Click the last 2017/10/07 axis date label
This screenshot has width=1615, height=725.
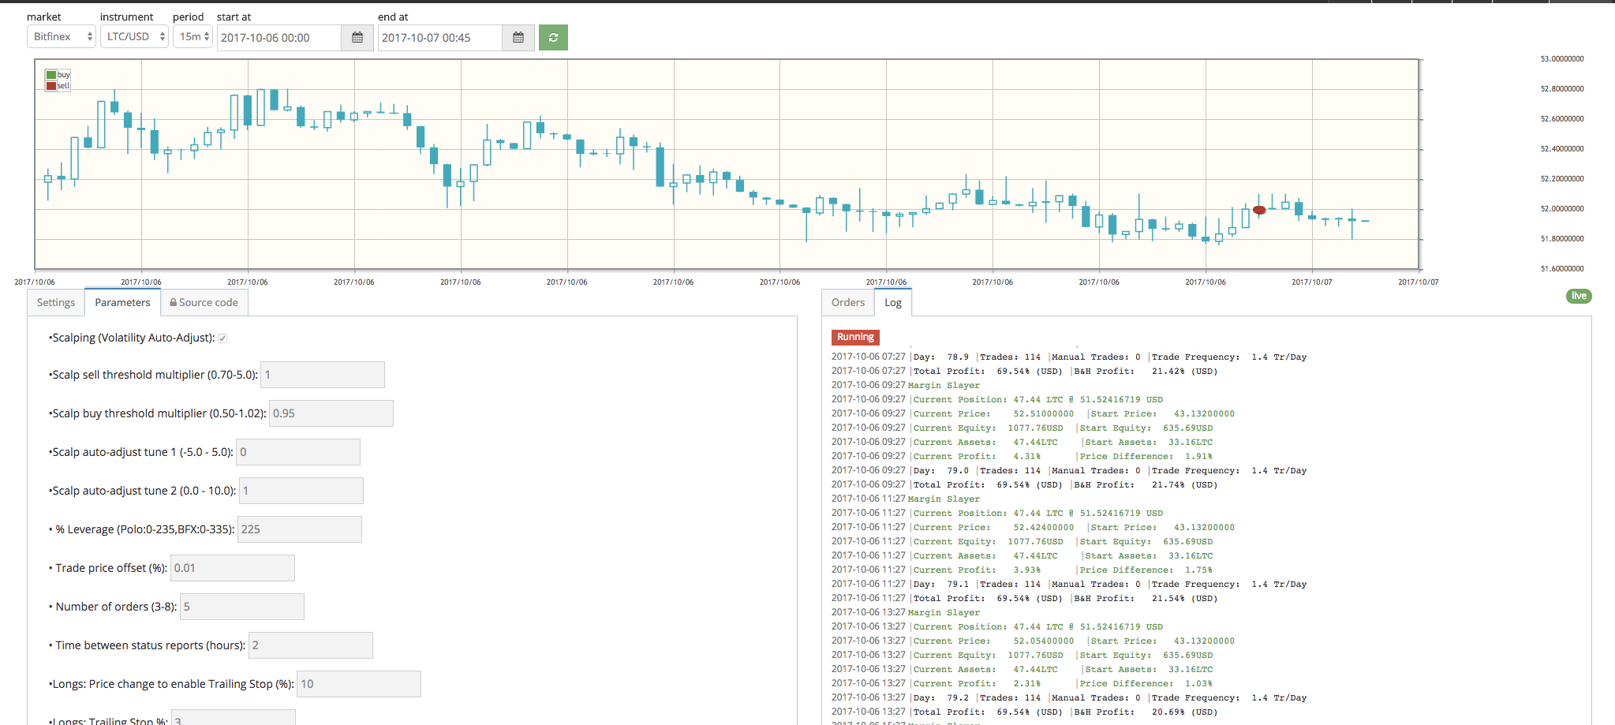coord(1418,282)
